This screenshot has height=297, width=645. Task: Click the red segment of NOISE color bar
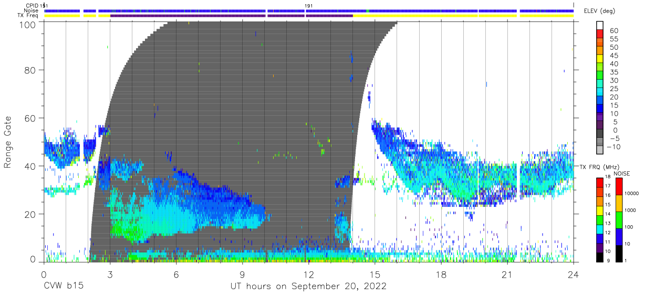click(x=618, y=186)
